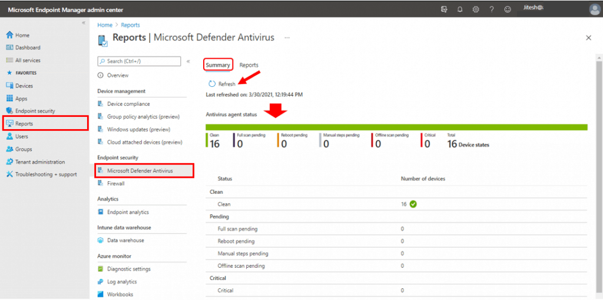Click the Offline scan pending tile
The width and height of the screenshot is (603, 300).
390,140
